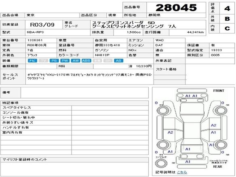The width and height of the screenshot is (236, 177).
Task: Click the fuel value ガソリン
Action: tap(102, 50)
